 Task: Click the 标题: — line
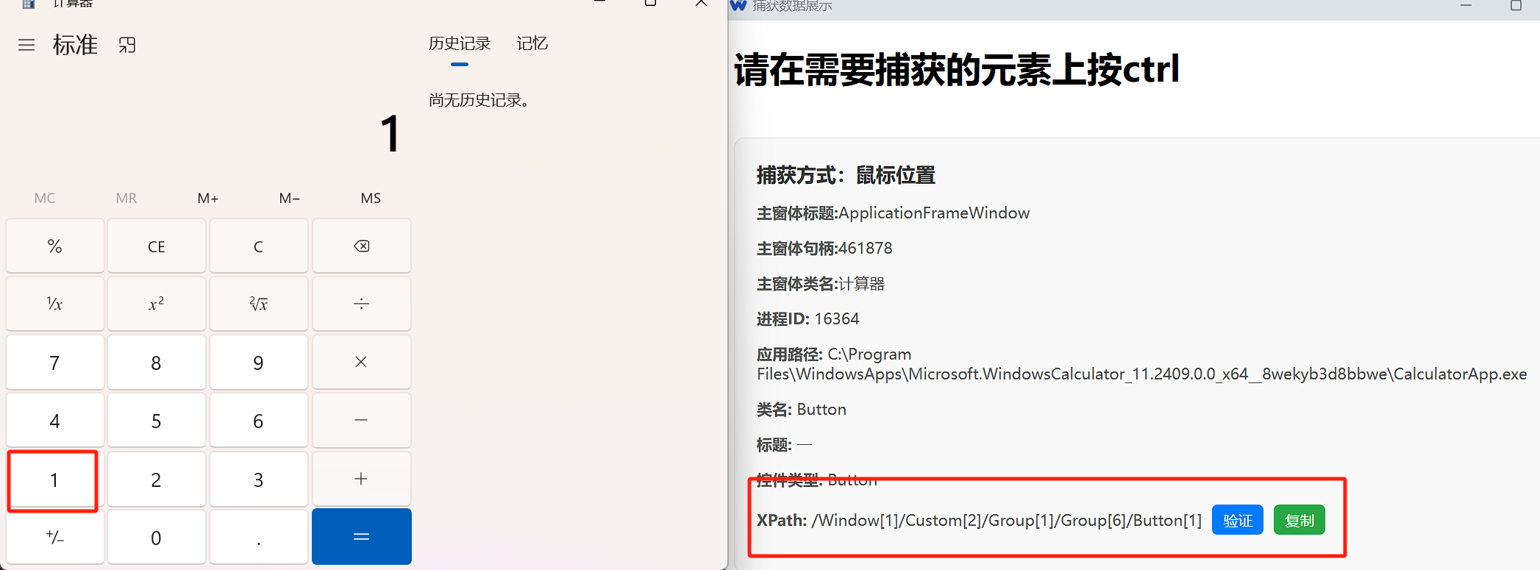(784, 444)
